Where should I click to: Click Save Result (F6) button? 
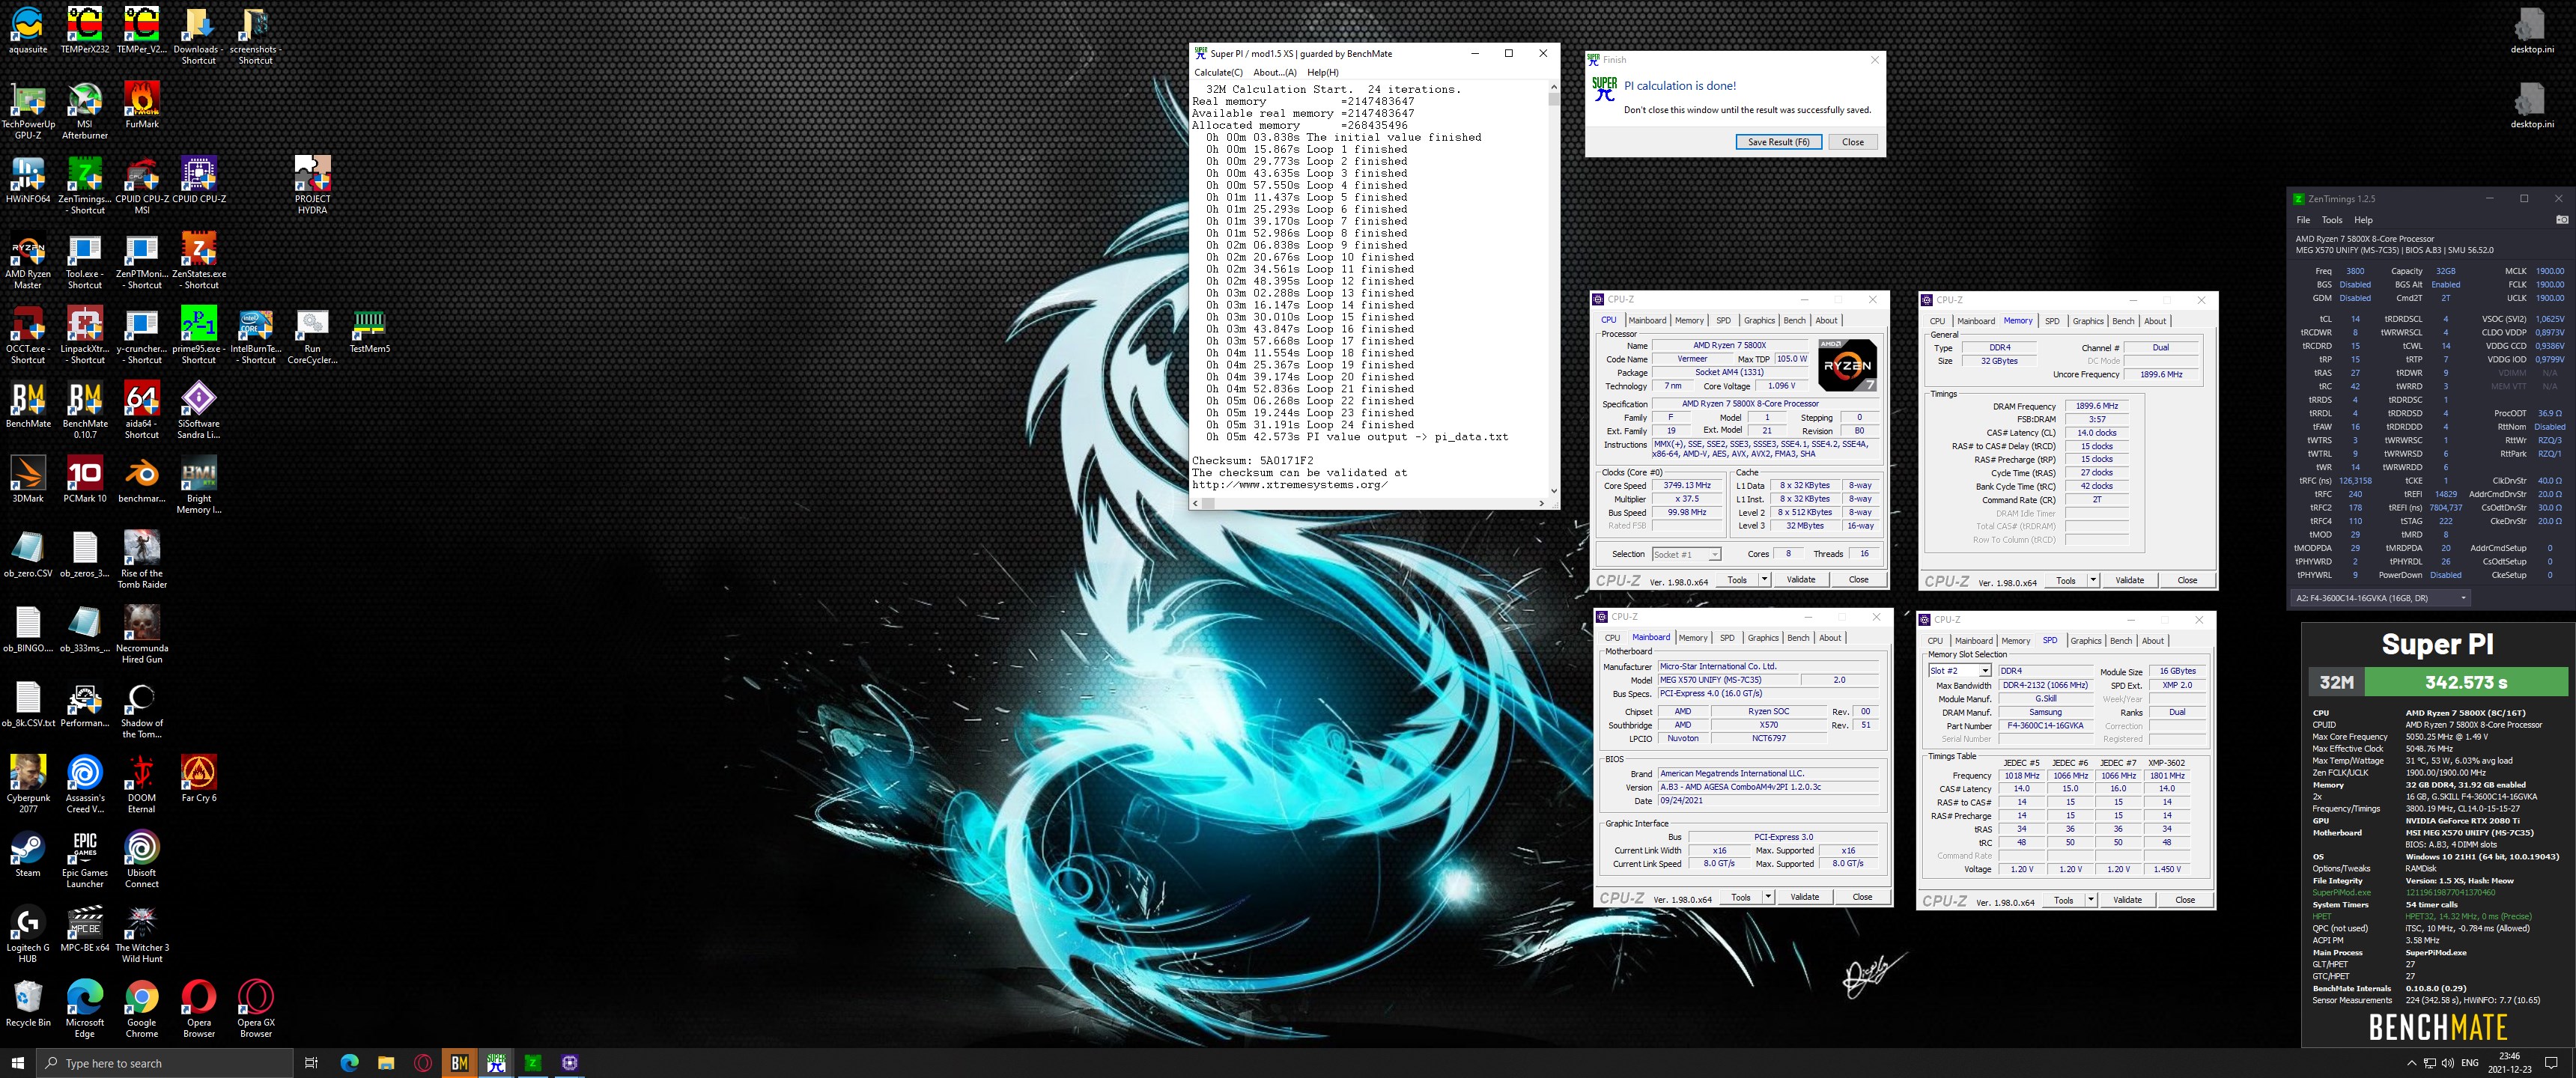click(1778, 142)
